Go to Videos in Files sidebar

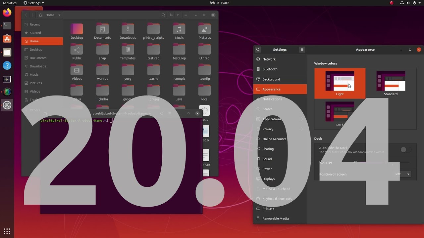[42, 92]
